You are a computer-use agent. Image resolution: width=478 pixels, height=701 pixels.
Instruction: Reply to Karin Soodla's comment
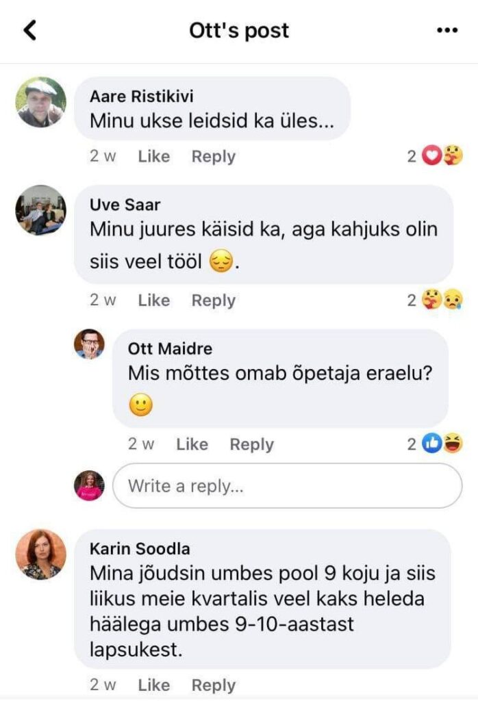click(x=213, y=685)
